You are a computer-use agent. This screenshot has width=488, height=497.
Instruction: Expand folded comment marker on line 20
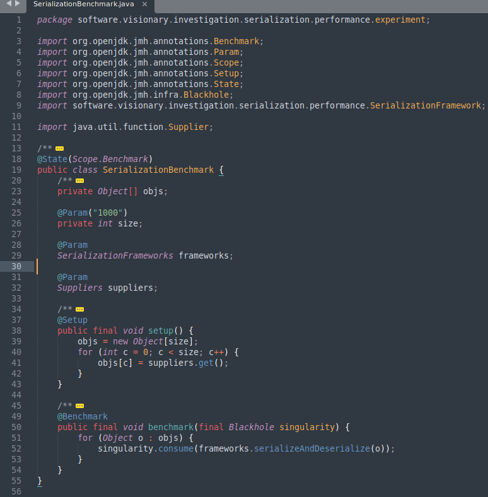[x=80, y=181]
